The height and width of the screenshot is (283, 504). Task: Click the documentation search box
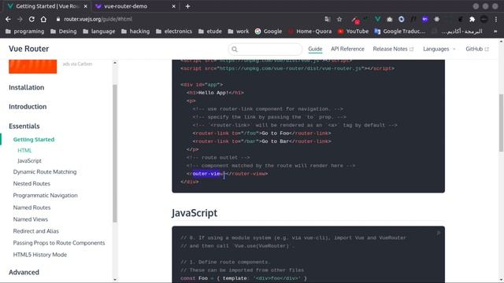click(x=265, y=49)
